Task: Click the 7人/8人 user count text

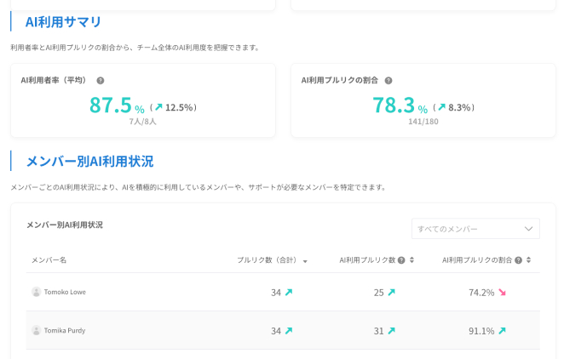Action: click(143, 122)
